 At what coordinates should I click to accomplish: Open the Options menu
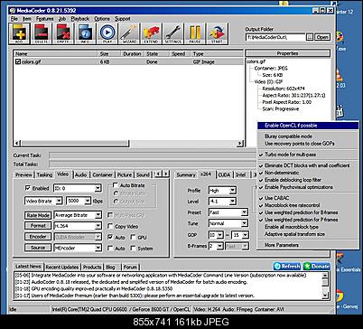pyautogui.click(x=102, y=19)
